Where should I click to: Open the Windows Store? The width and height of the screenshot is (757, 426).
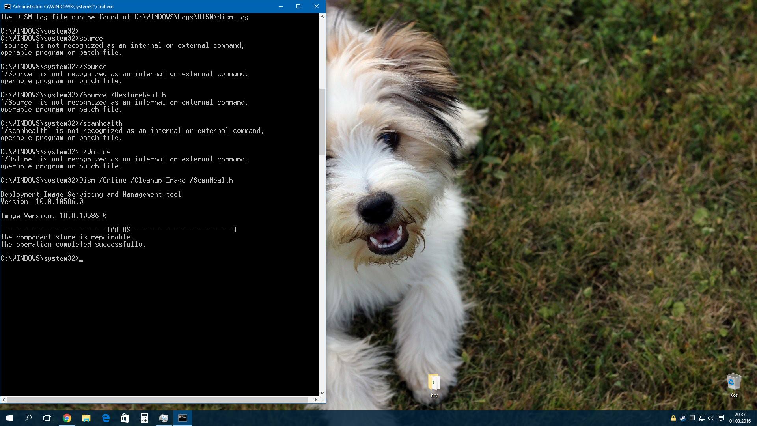pyautogui.click(x=125, y=418)
